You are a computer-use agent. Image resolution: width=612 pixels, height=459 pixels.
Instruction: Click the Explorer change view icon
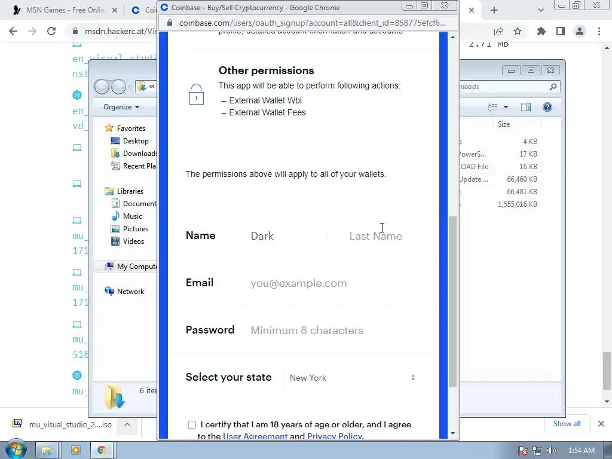[x=493, y=107]
